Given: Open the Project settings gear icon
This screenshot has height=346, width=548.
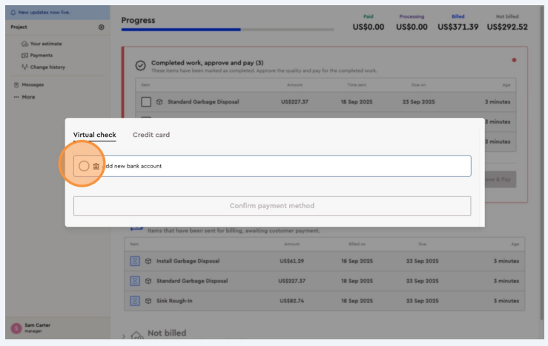Looking at the screenshot, I should [102, 27].
